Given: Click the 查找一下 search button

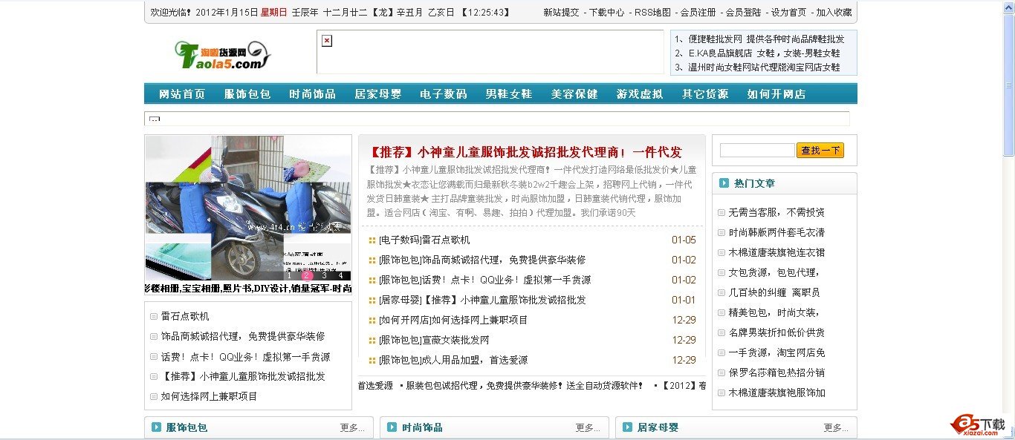Looking at the screenshot, I should tap(820, 151).
